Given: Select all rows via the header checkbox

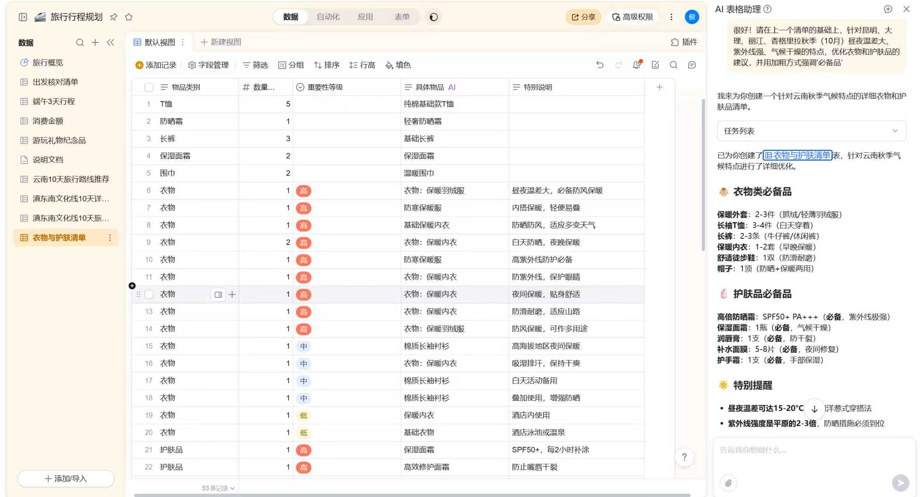Looking at the screenshot, I should point(149,87).
